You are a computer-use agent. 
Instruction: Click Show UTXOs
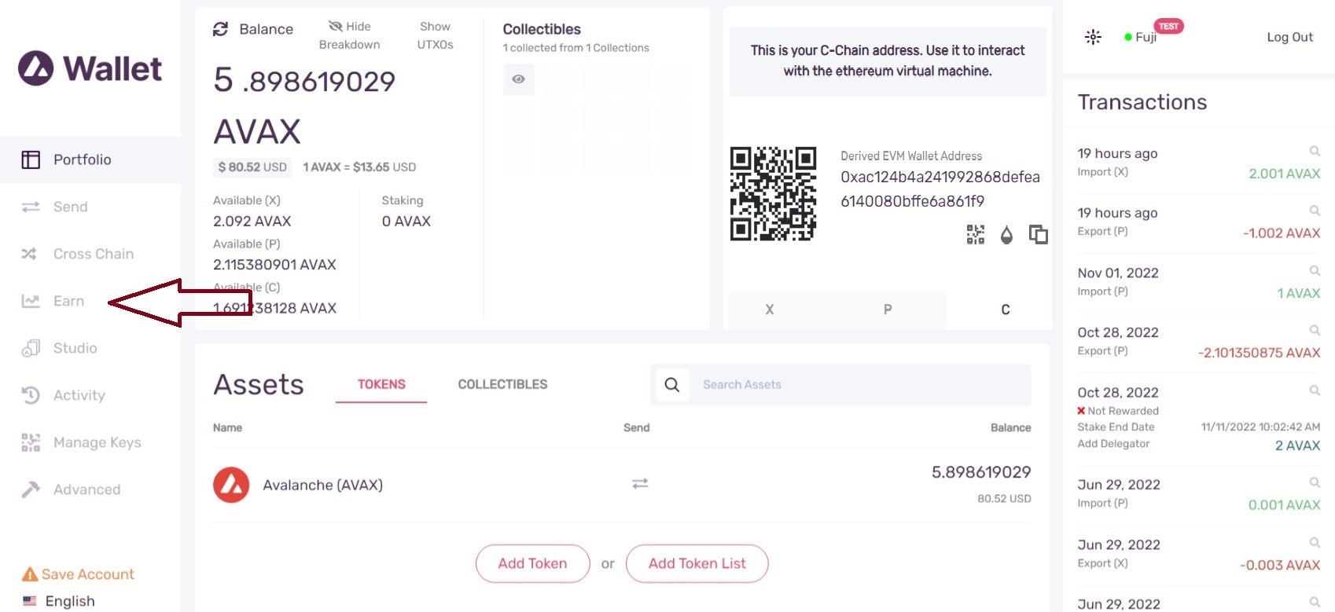435,35
